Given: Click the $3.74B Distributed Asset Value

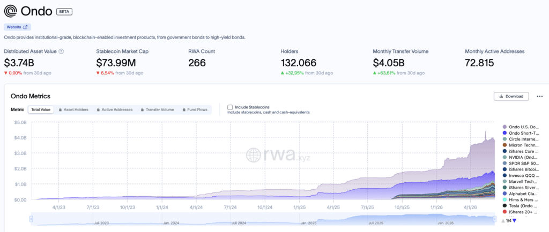Looking at the screenshot, I should coord(19,63).
